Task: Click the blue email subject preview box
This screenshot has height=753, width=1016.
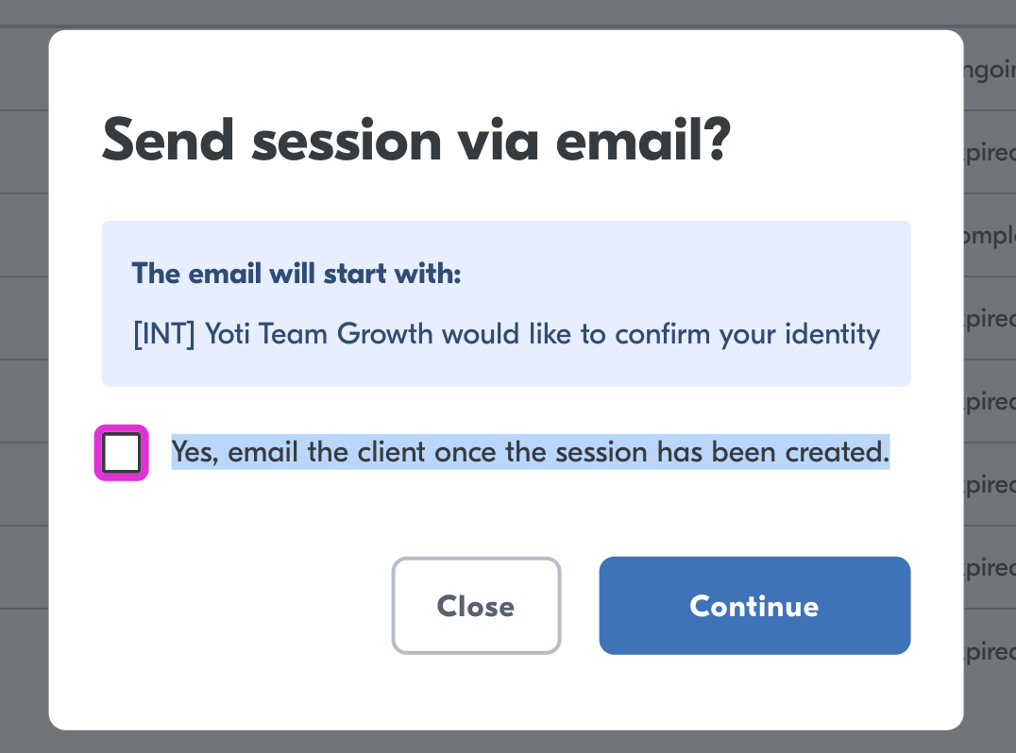Action: [x=507, y=303]
